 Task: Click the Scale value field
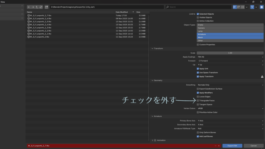pyautogui.click(x=230, y=53)
